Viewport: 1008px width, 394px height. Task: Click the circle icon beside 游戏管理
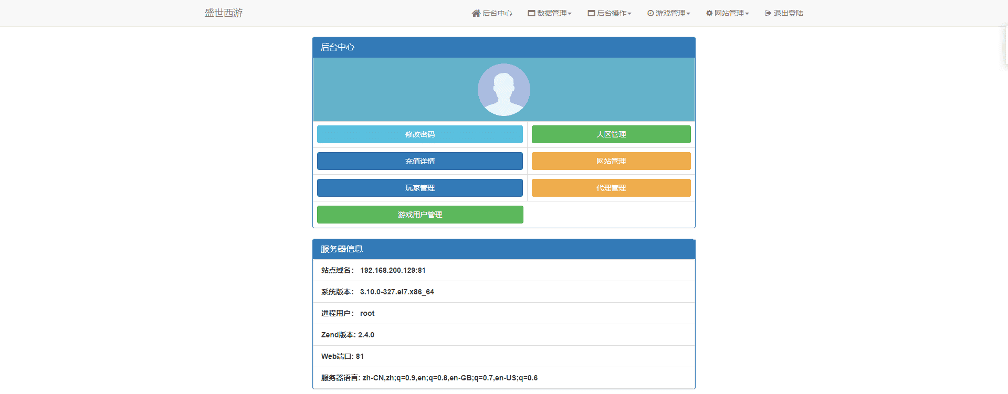[650, 13]
